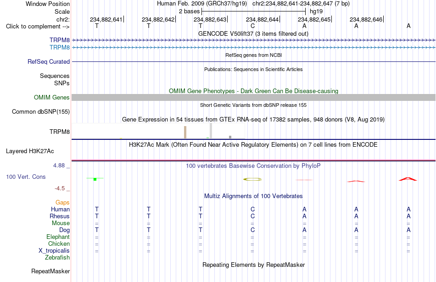
Task: Click '100 vertebrates Basewise Conservation by PhyloP' title
Action: pos(253,166)
